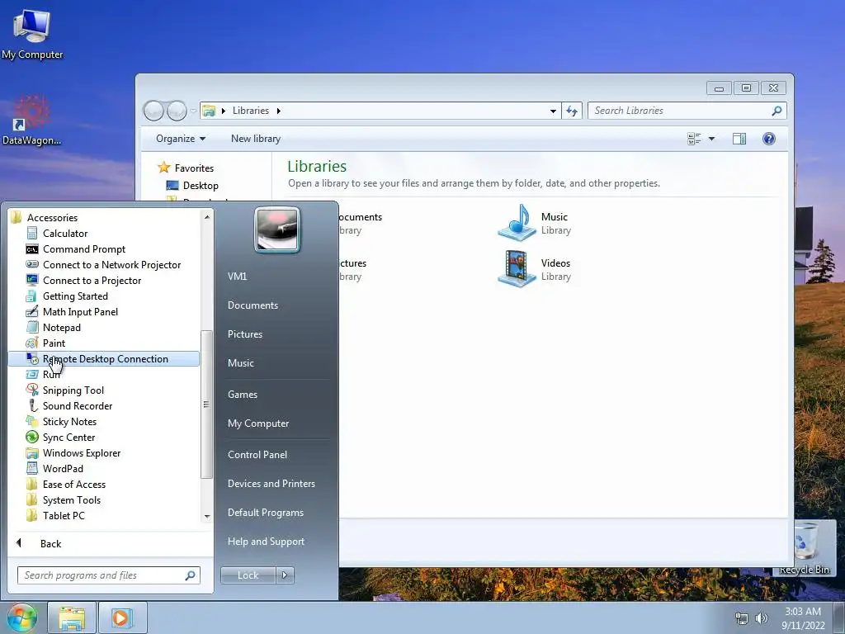Open VM1 user folder link

pos(237,276)
